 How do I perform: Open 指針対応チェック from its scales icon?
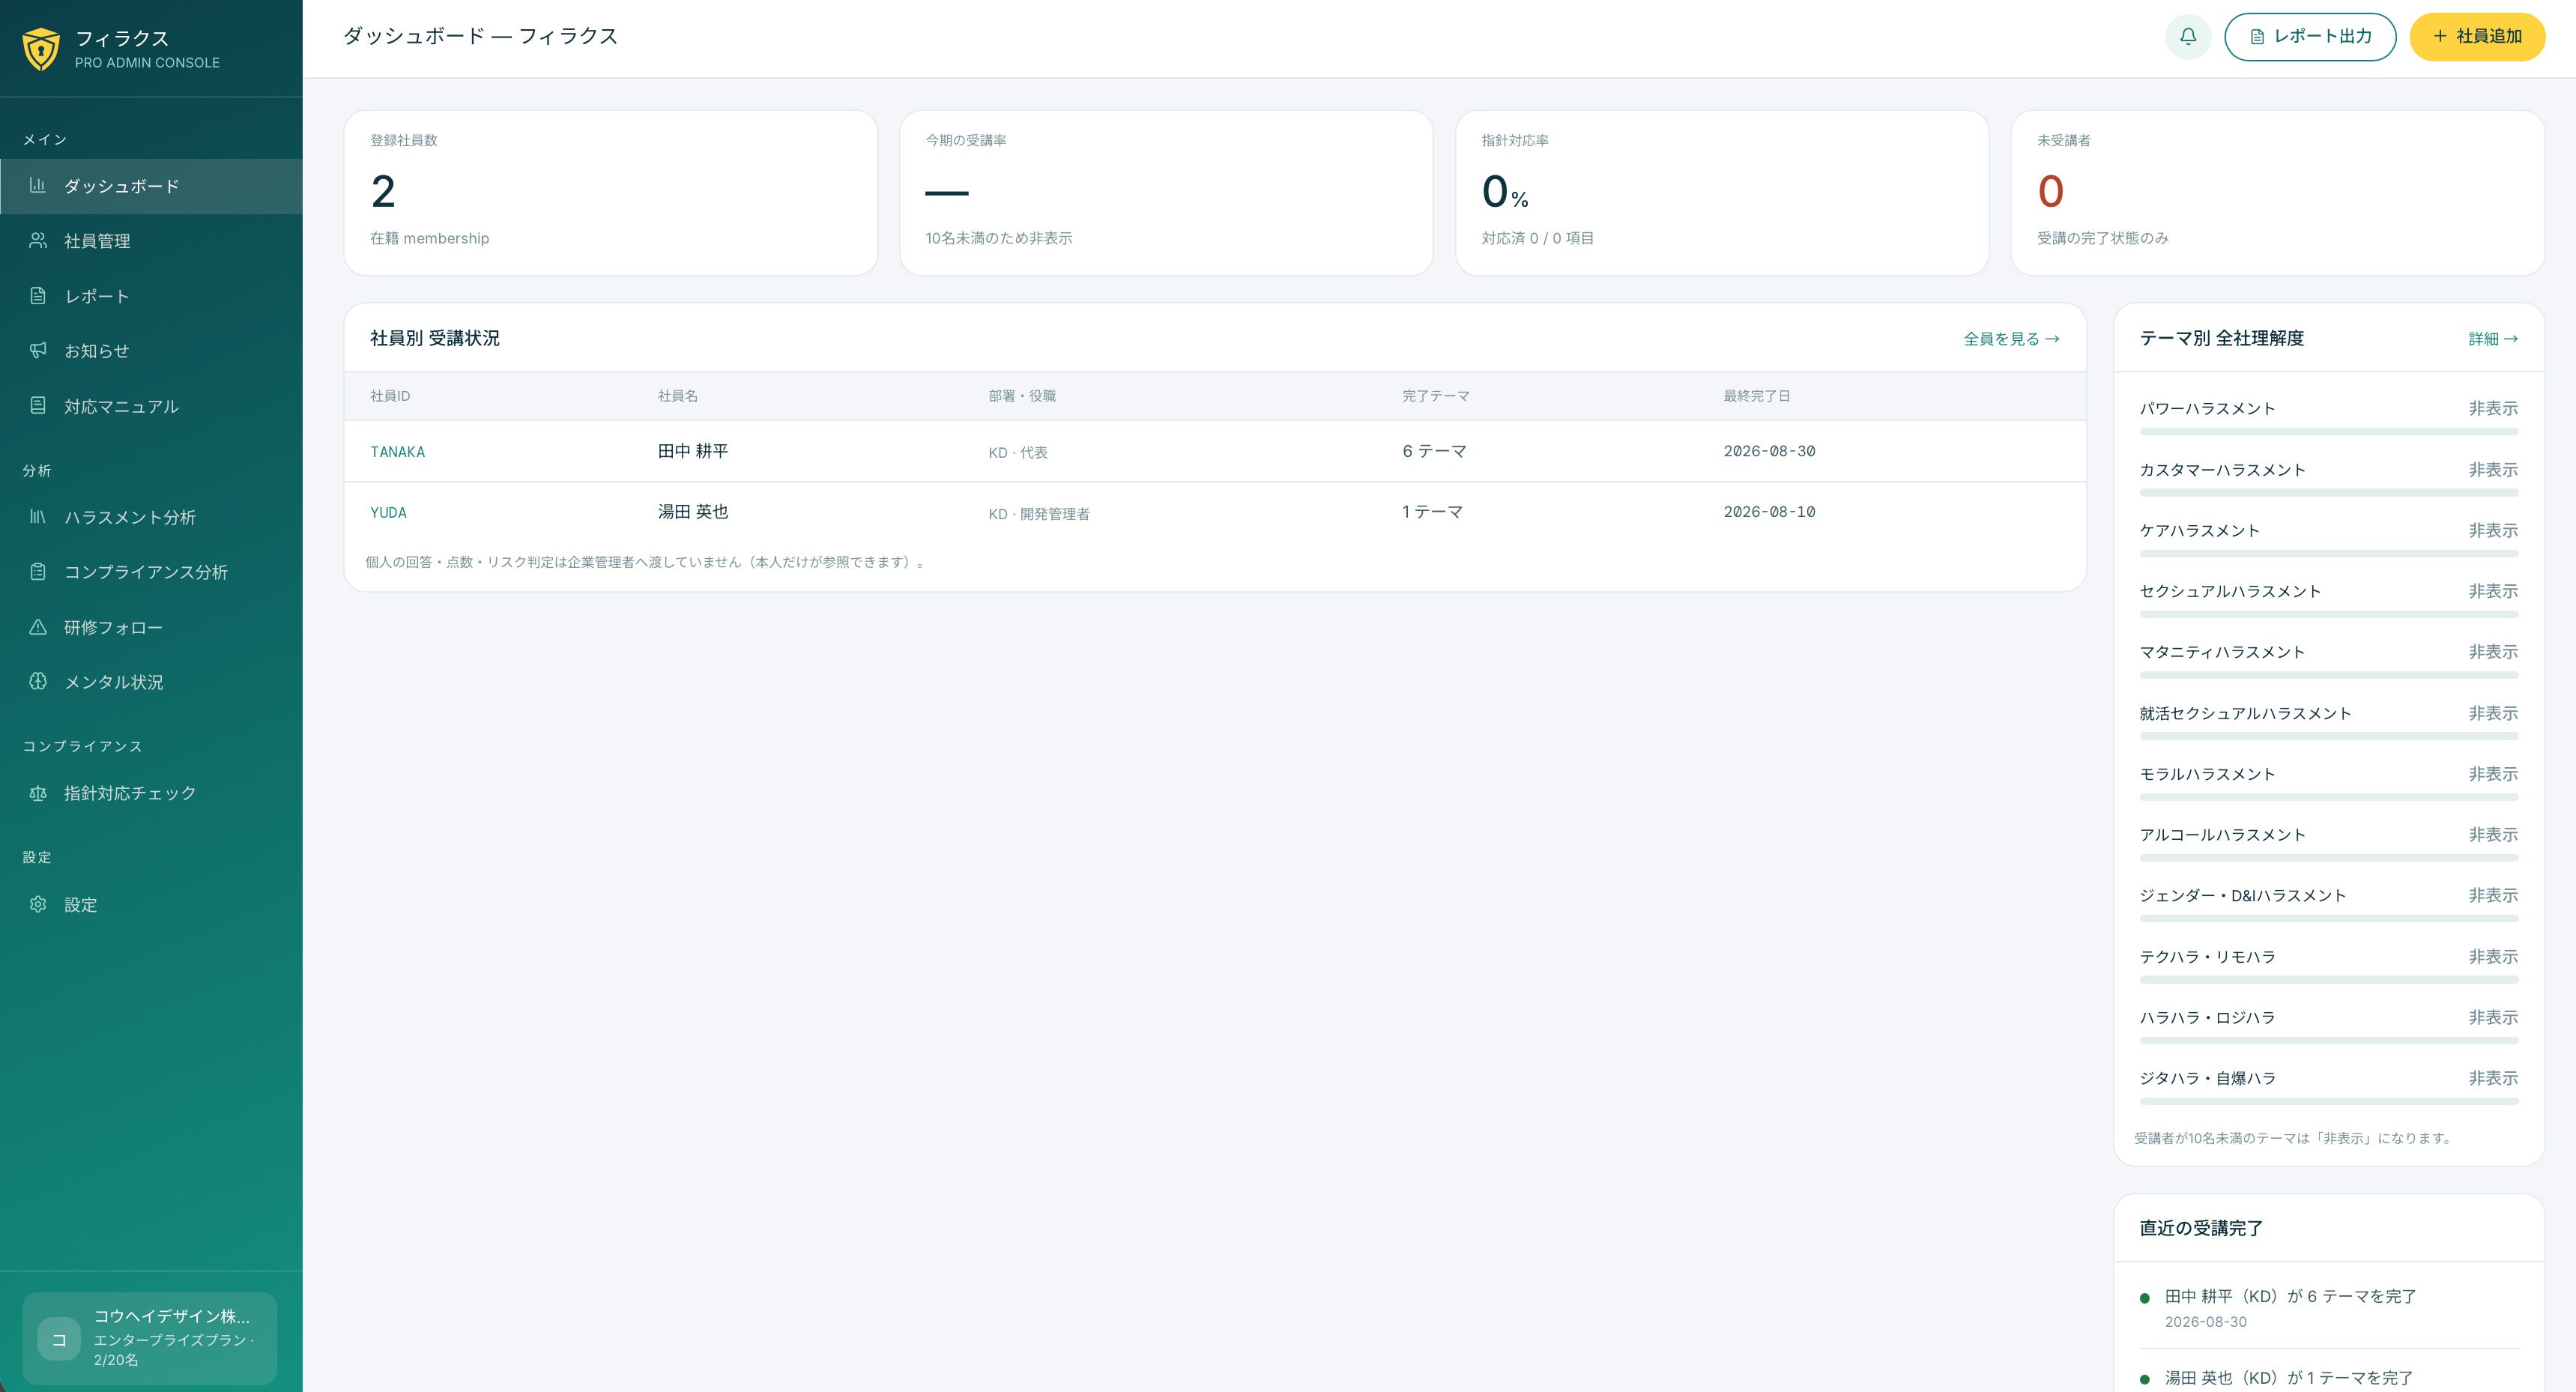click(38, 793)
